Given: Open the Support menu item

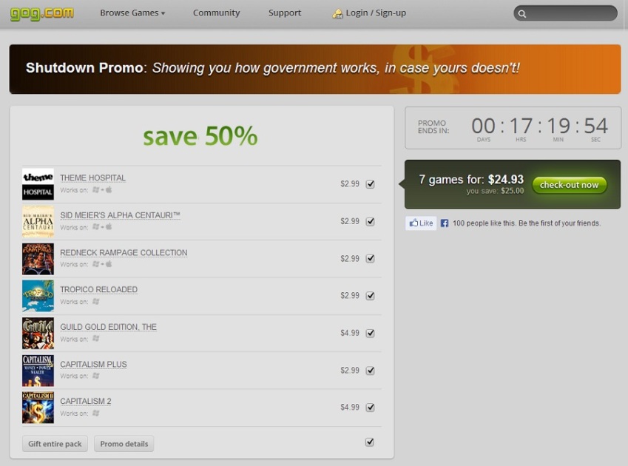Looking at the screenshot, I should click(285, 13).
